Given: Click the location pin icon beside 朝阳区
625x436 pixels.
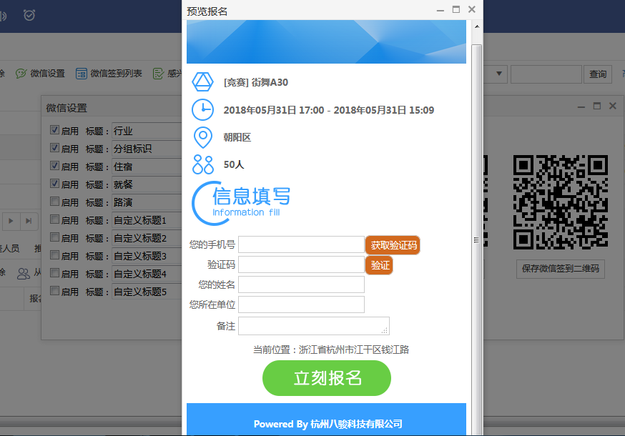Looking at the screenshot, I should pos(203,137).
